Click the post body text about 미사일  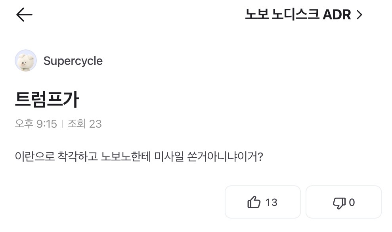tap(139, 157)
